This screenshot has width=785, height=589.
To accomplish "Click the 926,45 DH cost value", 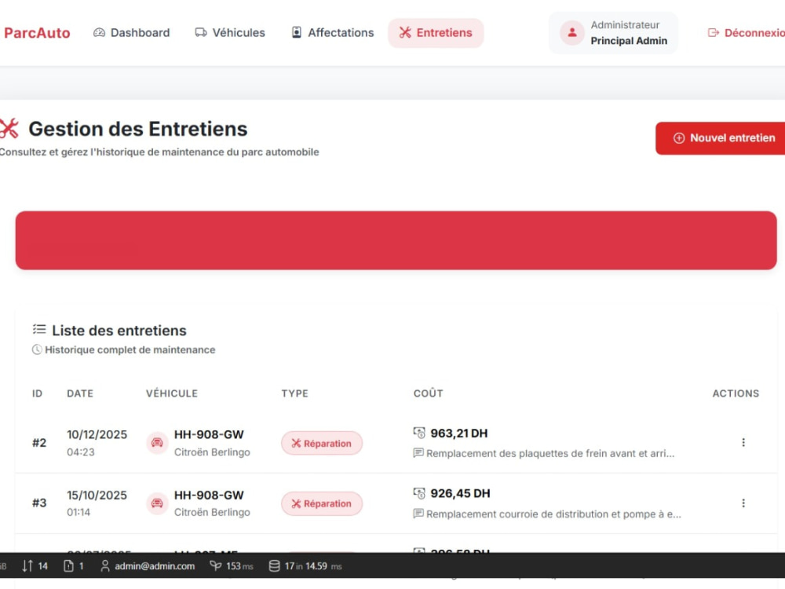I will point(460,493).
